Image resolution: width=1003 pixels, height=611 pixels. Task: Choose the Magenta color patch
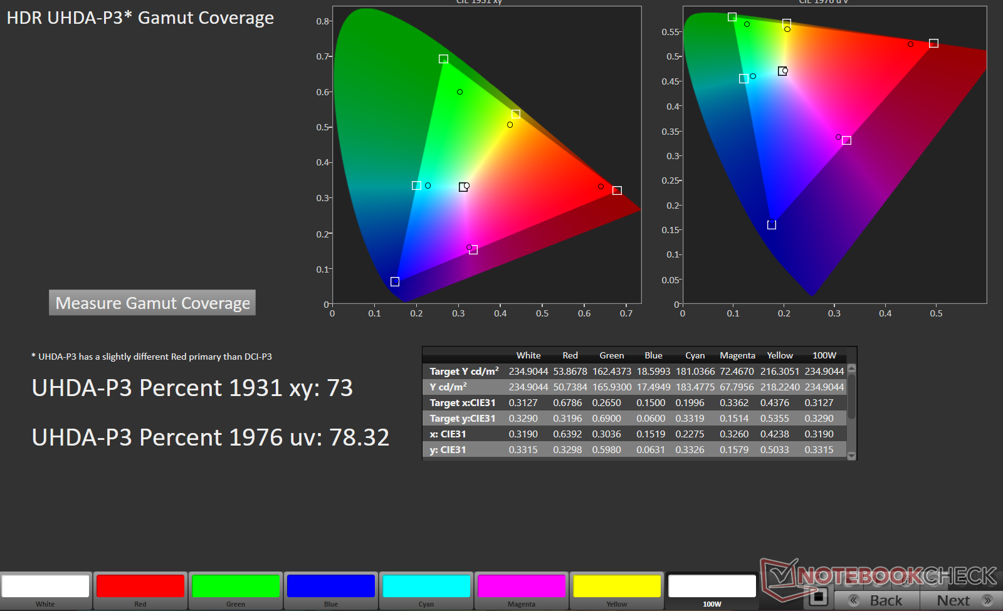pos(522,587)
